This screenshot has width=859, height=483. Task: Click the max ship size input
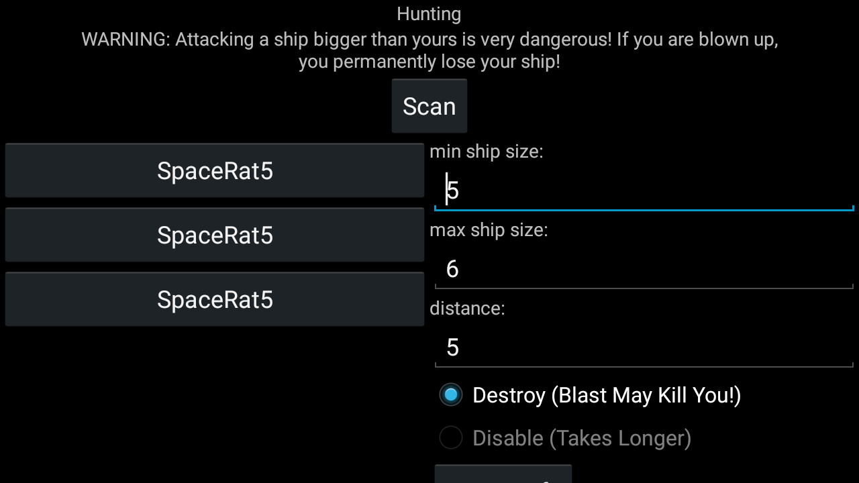coord(644,269)
